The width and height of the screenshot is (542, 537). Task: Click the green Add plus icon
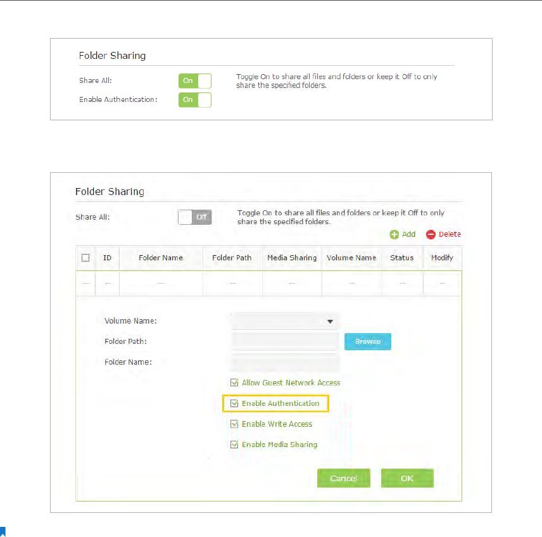click(x=394, y=234)
